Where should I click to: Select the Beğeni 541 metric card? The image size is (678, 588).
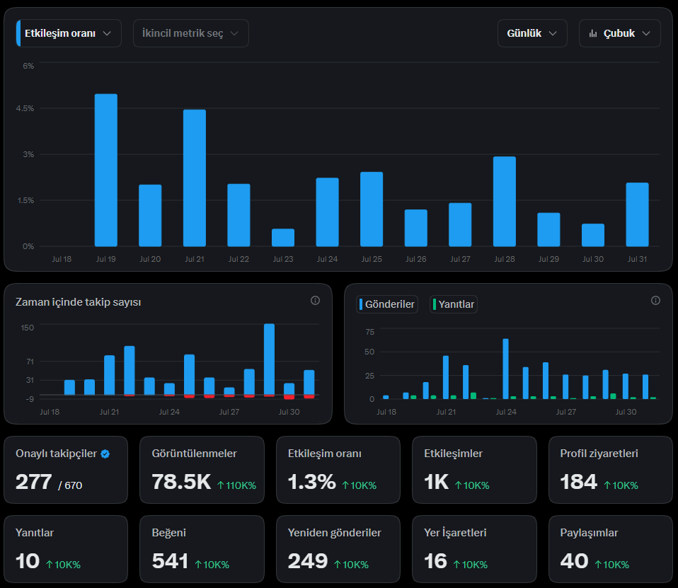202,548
